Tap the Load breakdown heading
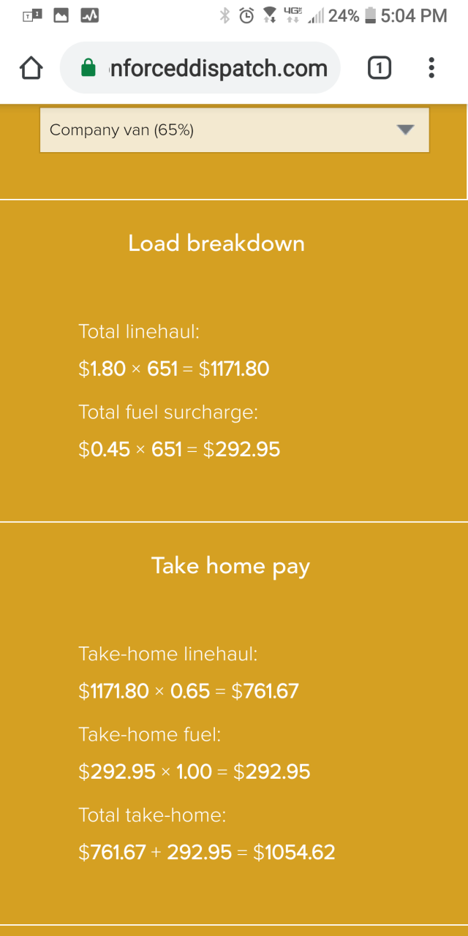 point(216,244)
